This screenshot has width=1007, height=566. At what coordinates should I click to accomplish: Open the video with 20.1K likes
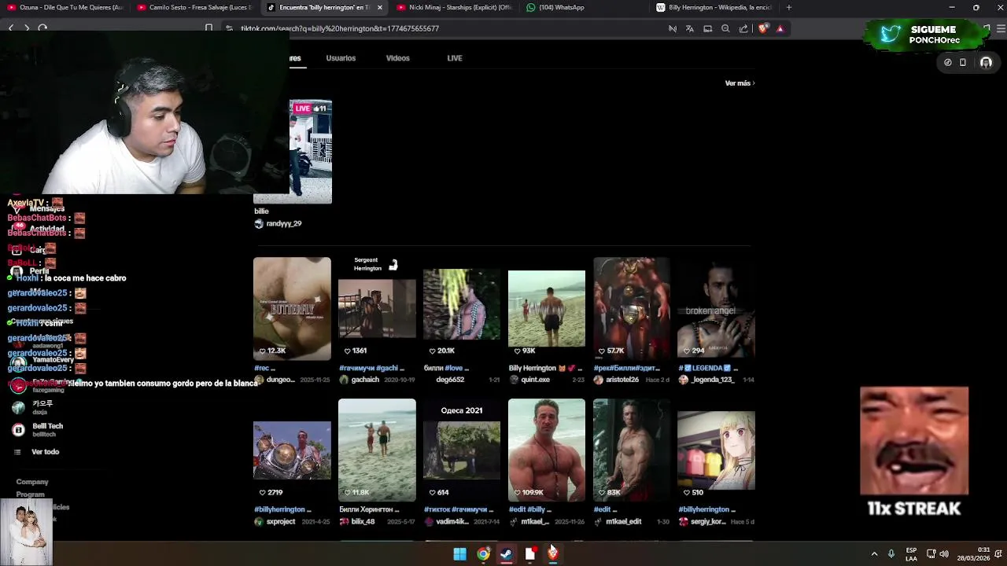click(x=462, y=309)
